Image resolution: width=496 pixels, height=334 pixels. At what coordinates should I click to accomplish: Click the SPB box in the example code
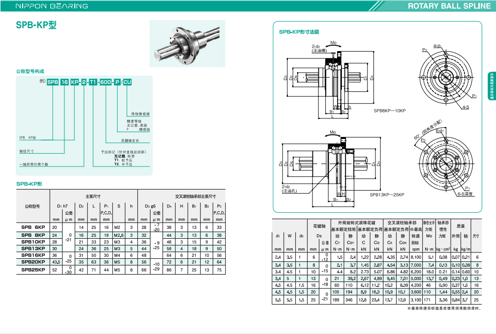pos(53,82)
